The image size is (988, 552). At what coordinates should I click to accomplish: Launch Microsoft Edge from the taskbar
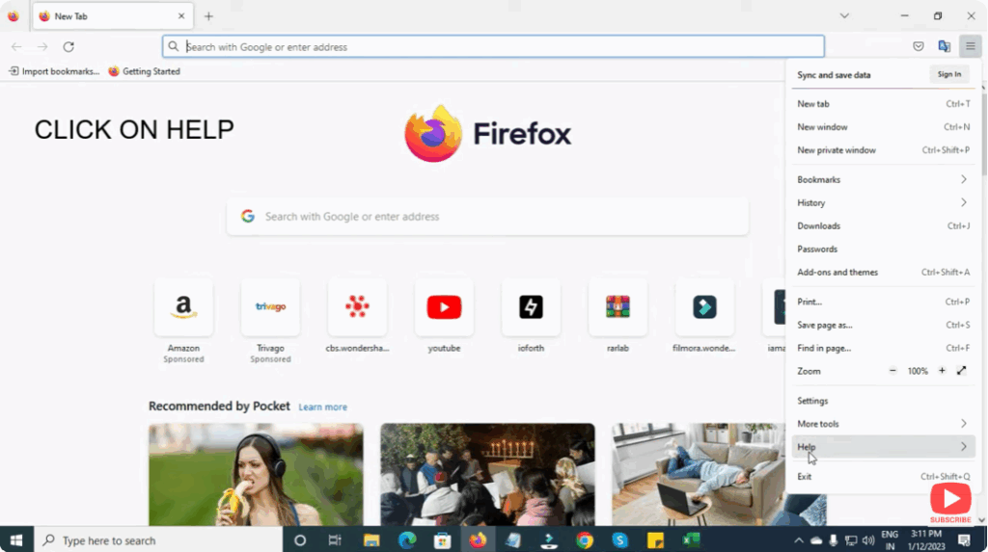tap(407, 539)
